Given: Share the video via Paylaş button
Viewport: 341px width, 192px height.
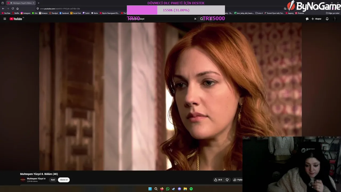Looking at the screenshot, I should pos(238,180).
